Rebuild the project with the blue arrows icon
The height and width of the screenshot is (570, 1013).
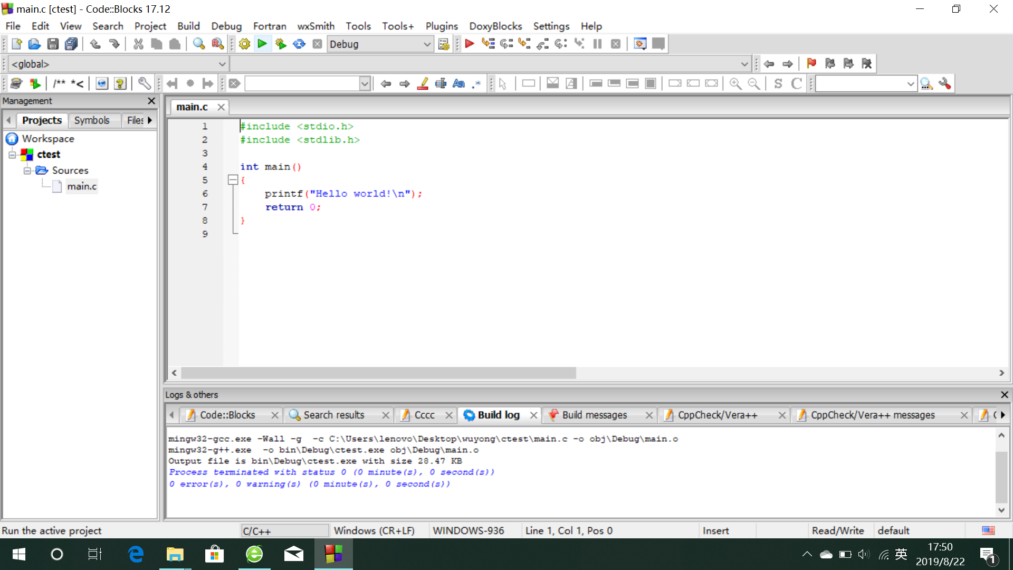(299, 44)
